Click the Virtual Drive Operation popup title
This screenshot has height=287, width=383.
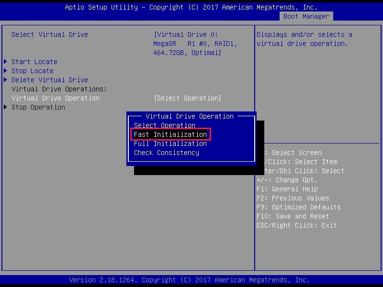190,116
